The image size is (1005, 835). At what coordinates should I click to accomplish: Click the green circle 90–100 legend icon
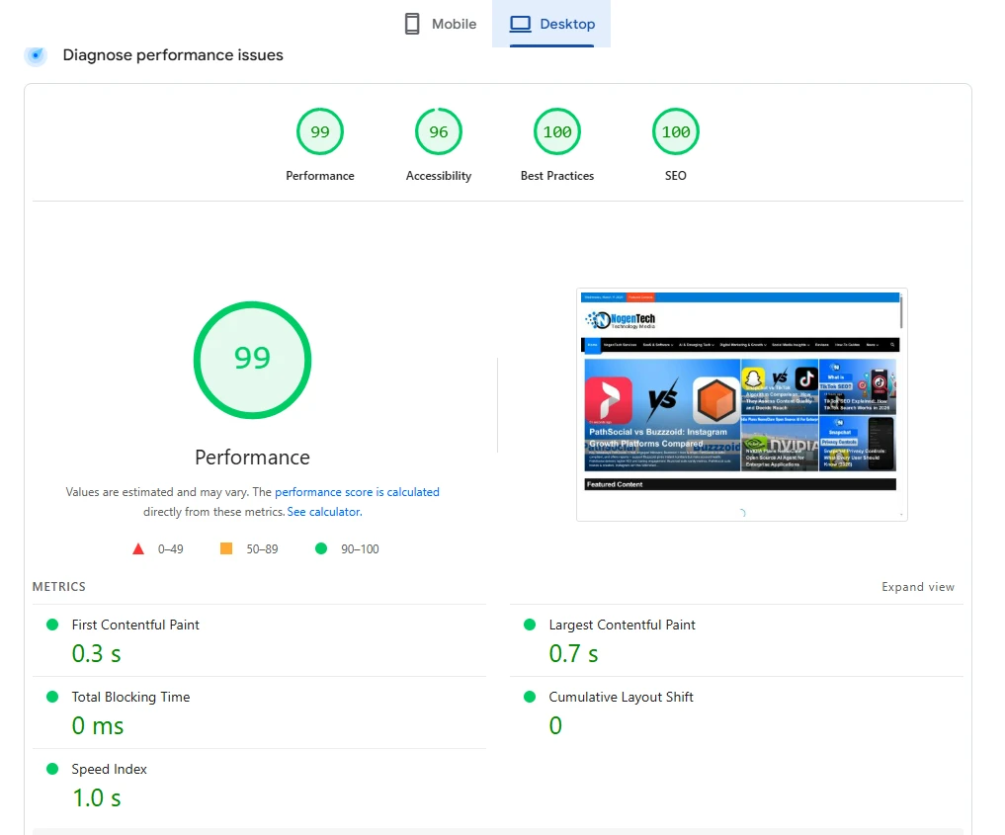(x=321, y=548)
